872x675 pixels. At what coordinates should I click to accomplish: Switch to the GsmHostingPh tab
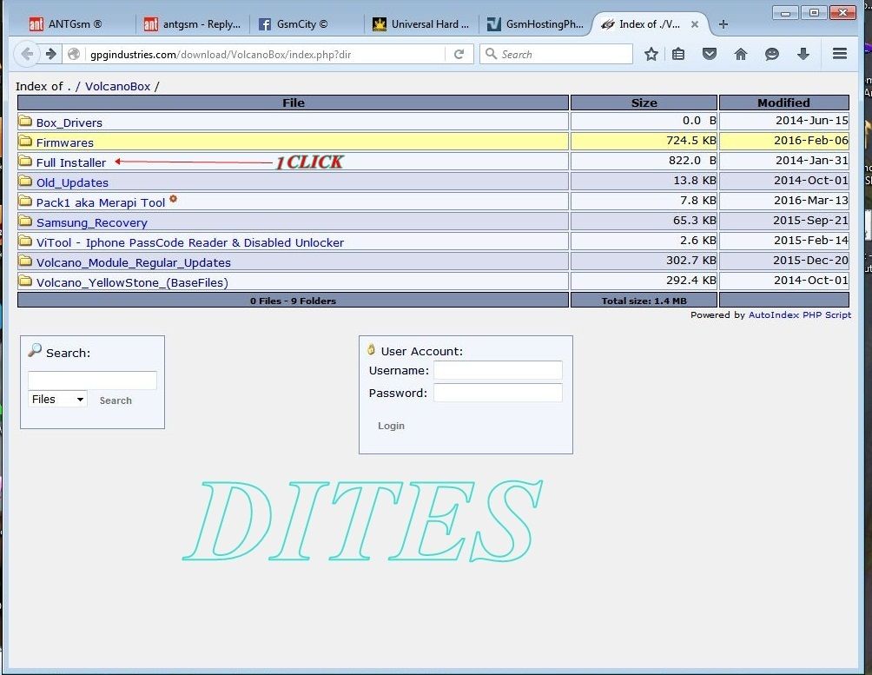pyautogui.click(x=535, y=24)
